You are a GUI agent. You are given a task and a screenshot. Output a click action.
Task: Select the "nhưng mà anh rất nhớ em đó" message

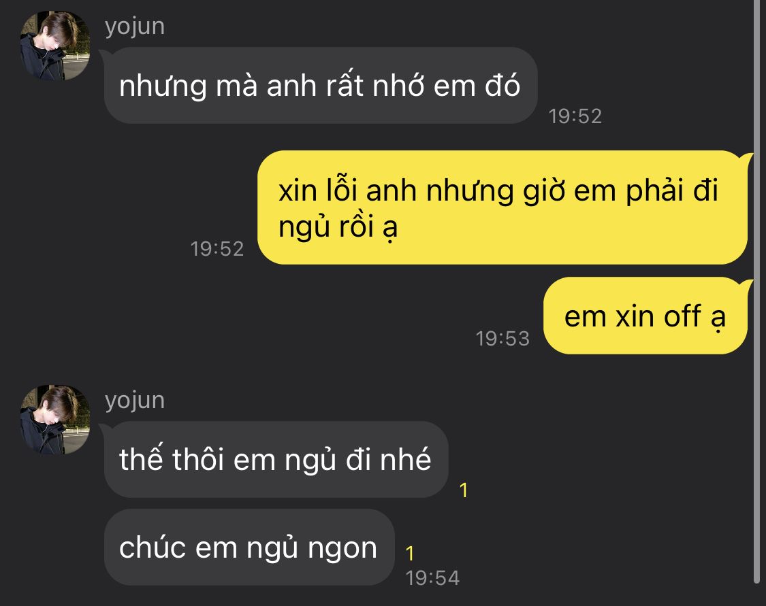pos(321,86)
